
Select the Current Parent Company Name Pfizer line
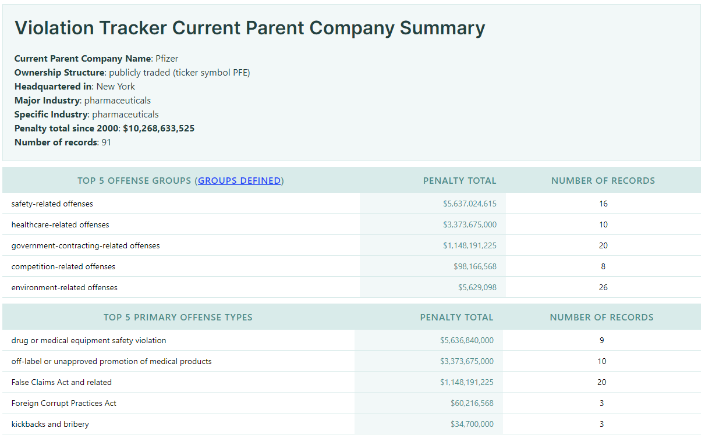pos(97,59)
